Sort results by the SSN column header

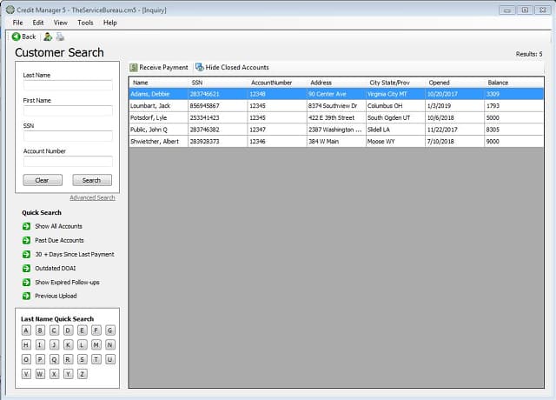pyautogui.click(x=218, y=83)
